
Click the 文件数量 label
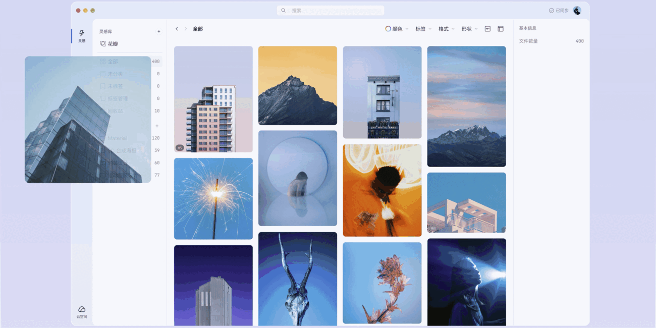click(528, 41)
